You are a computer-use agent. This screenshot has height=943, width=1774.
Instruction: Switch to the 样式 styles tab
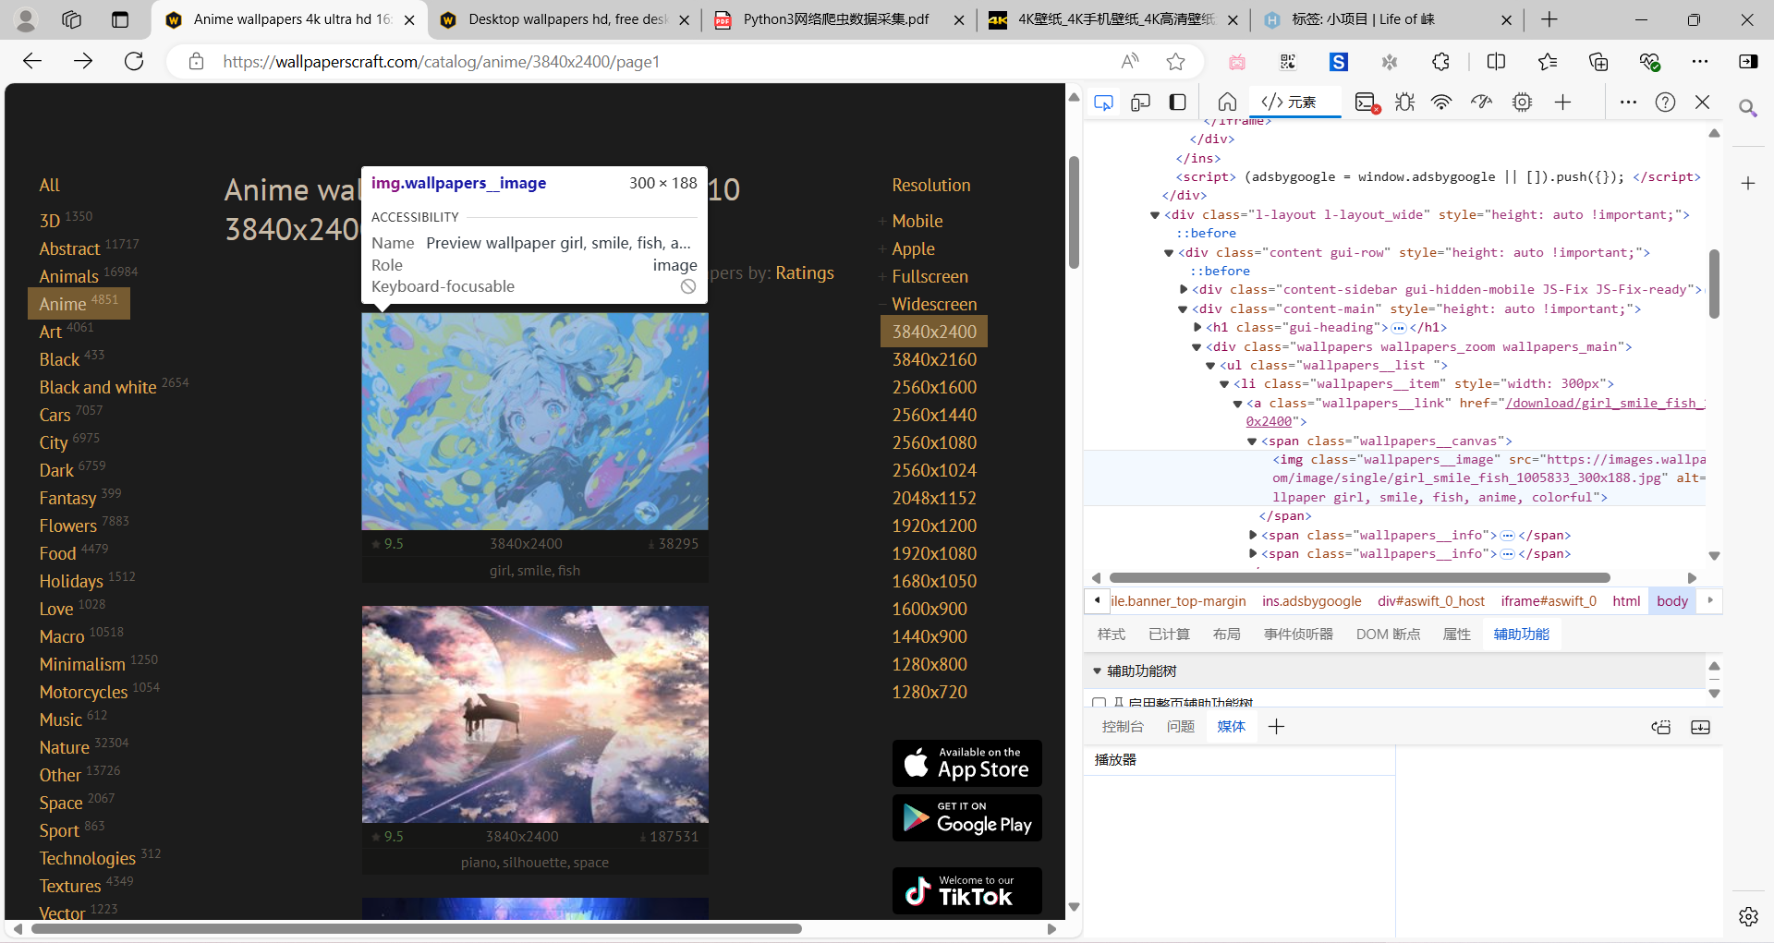pyautogui.click(x=1111, y=635)
